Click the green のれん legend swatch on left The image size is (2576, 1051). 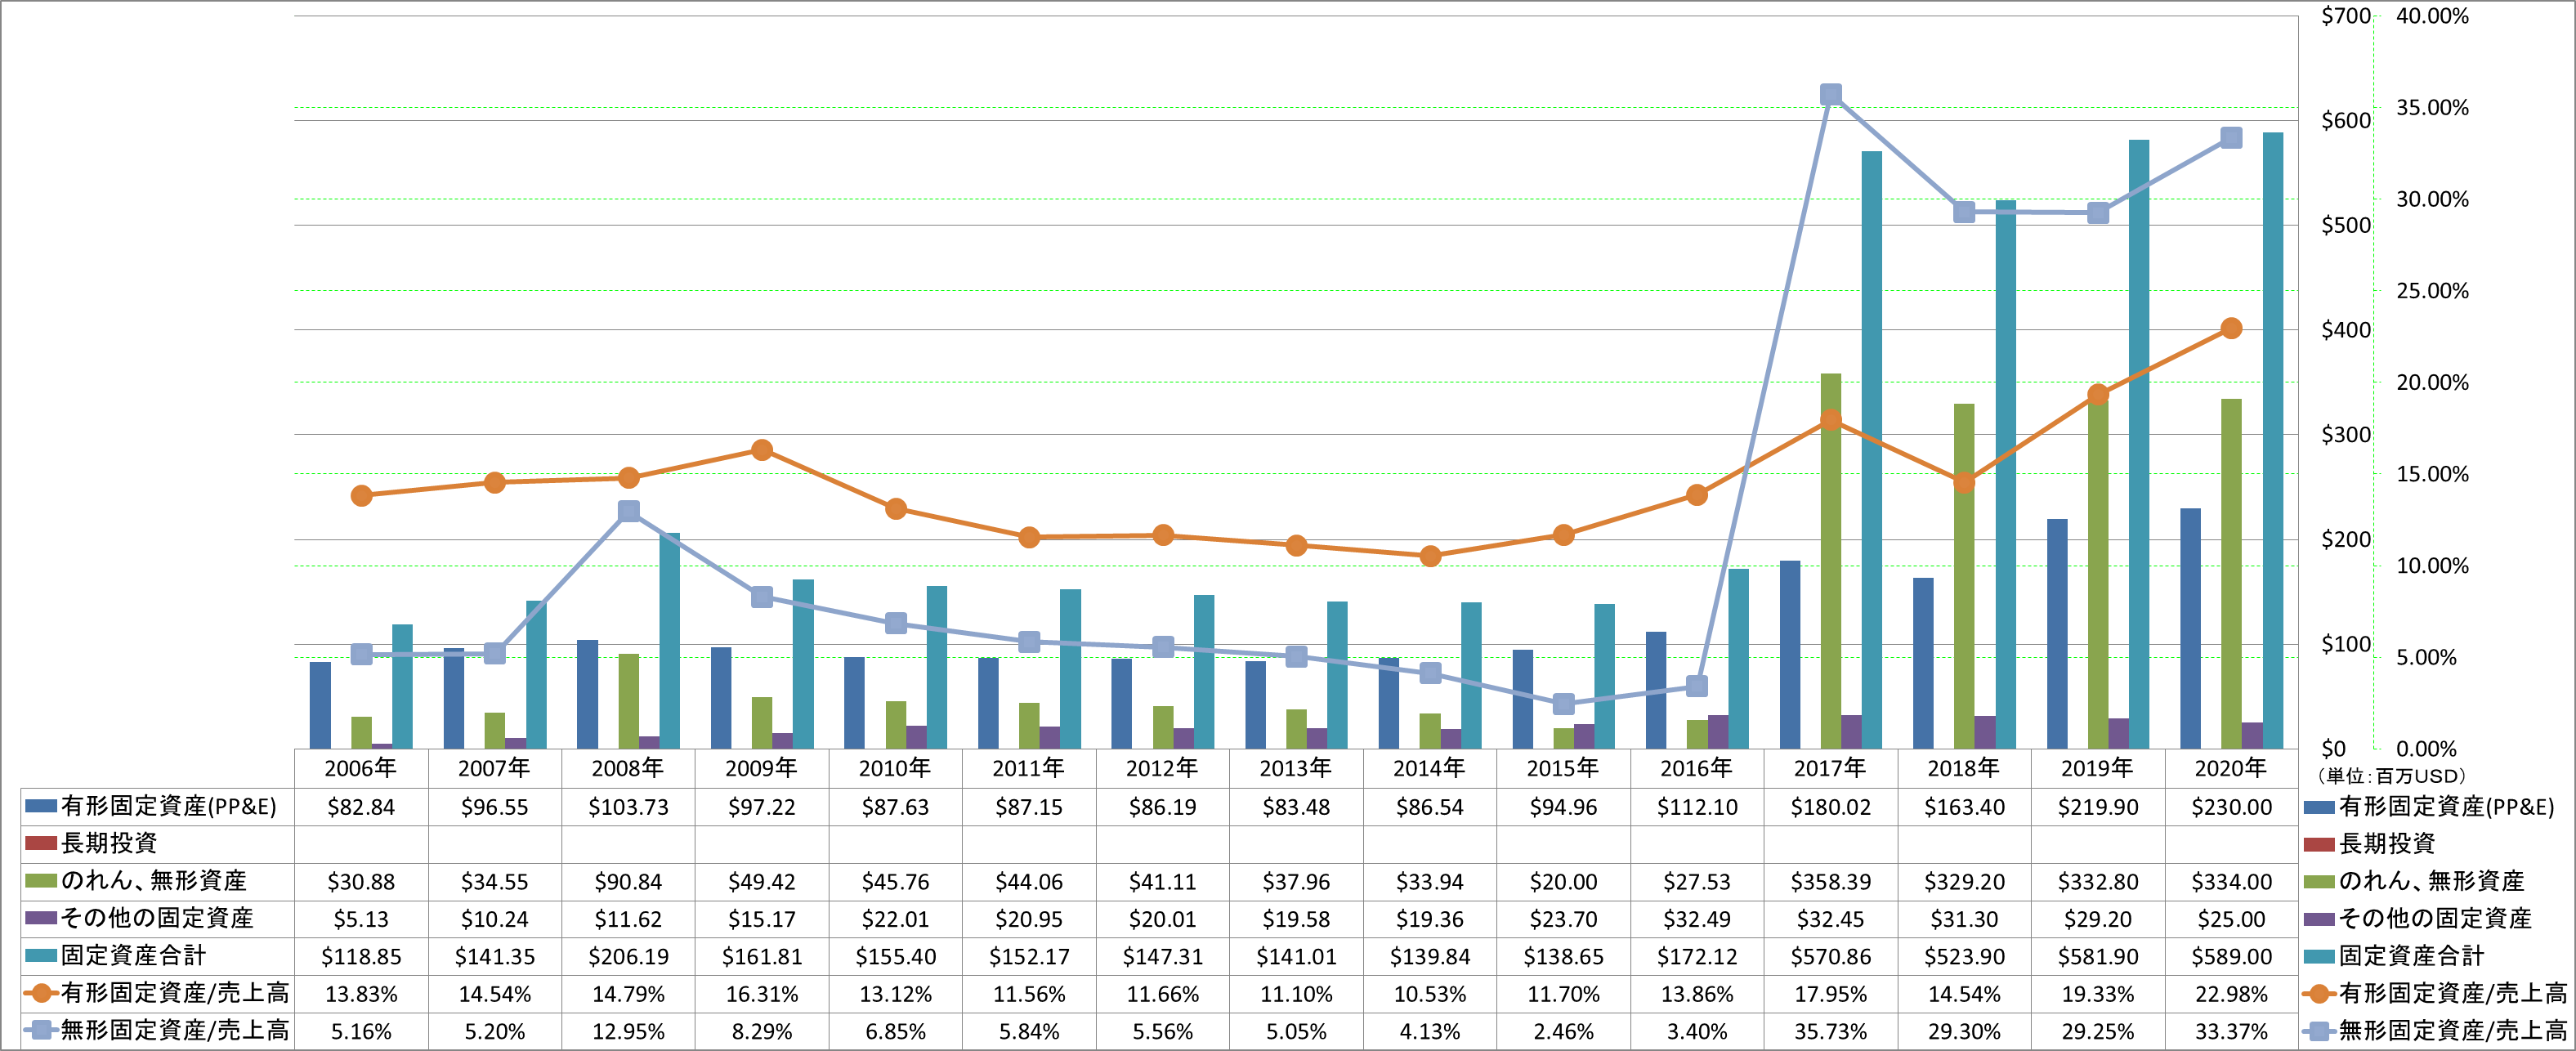[41, 881]
